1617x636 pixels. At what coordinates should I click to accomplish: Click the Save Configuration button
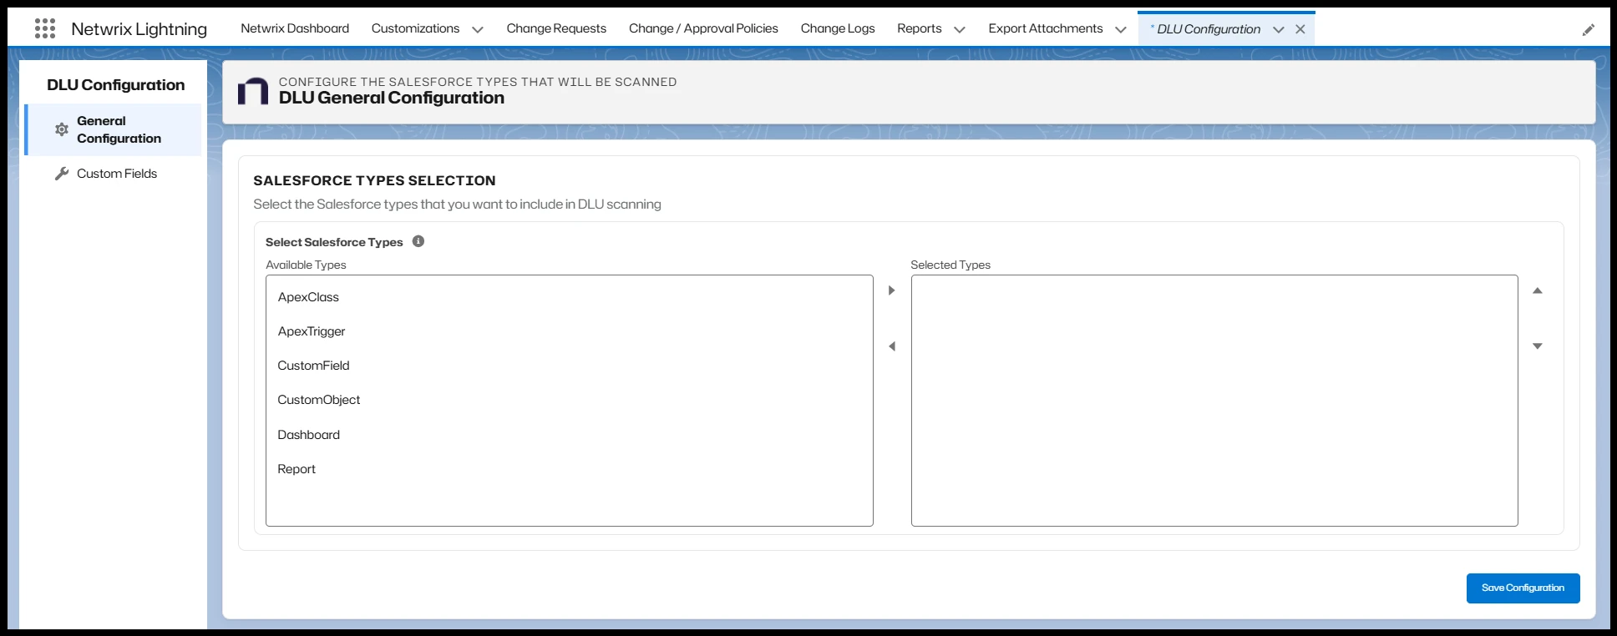coord(1523,588)
